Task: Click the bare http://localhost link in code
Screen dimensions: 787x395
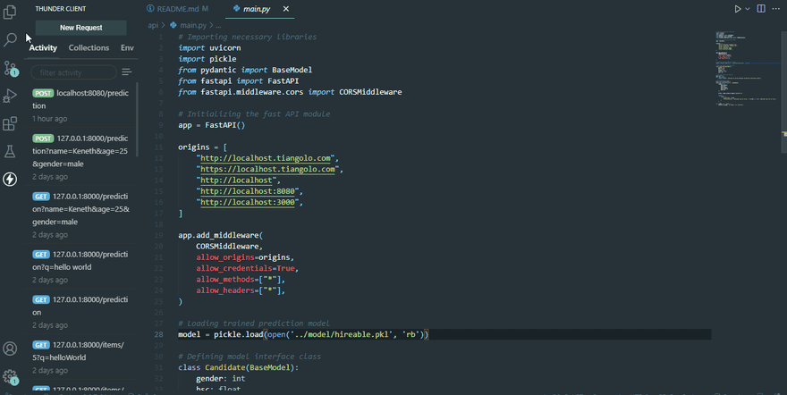Action: click(236, 180)
